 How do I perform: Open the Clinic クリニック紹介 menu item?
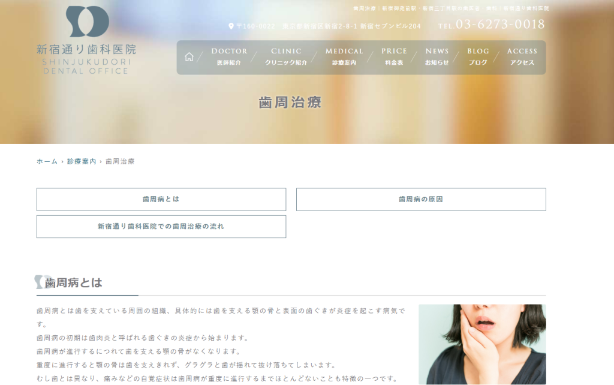(x=286, y=56)
